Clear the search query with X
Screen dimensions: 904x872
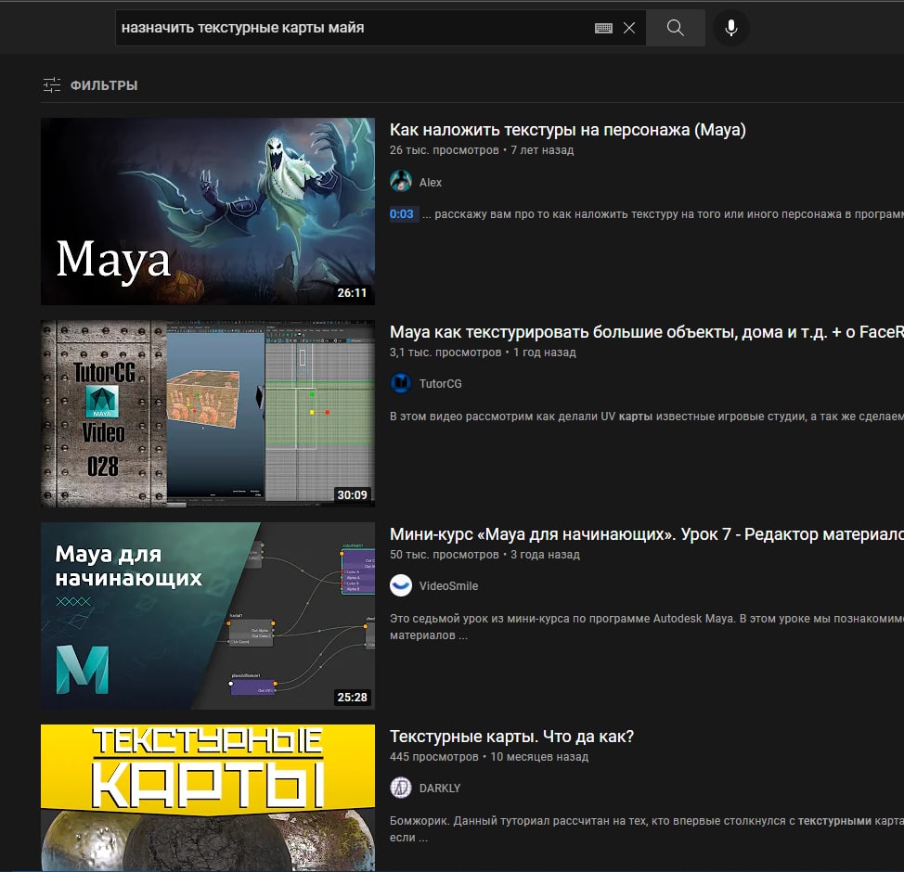629,28
